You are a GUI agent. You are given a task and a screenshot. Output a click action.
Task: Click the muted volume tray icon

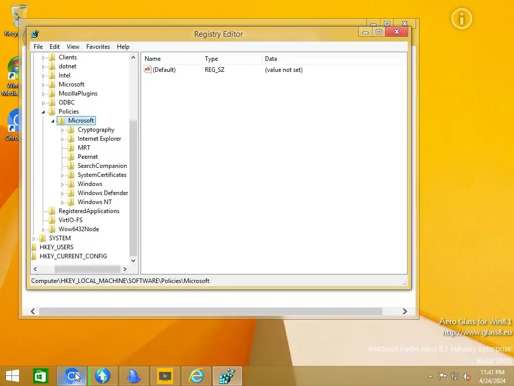(466, 376)
